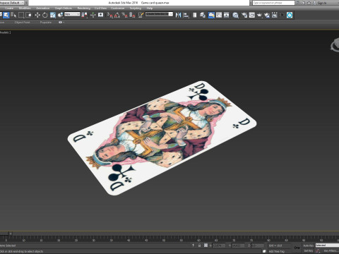Open the Create menu

click(9, 8)
